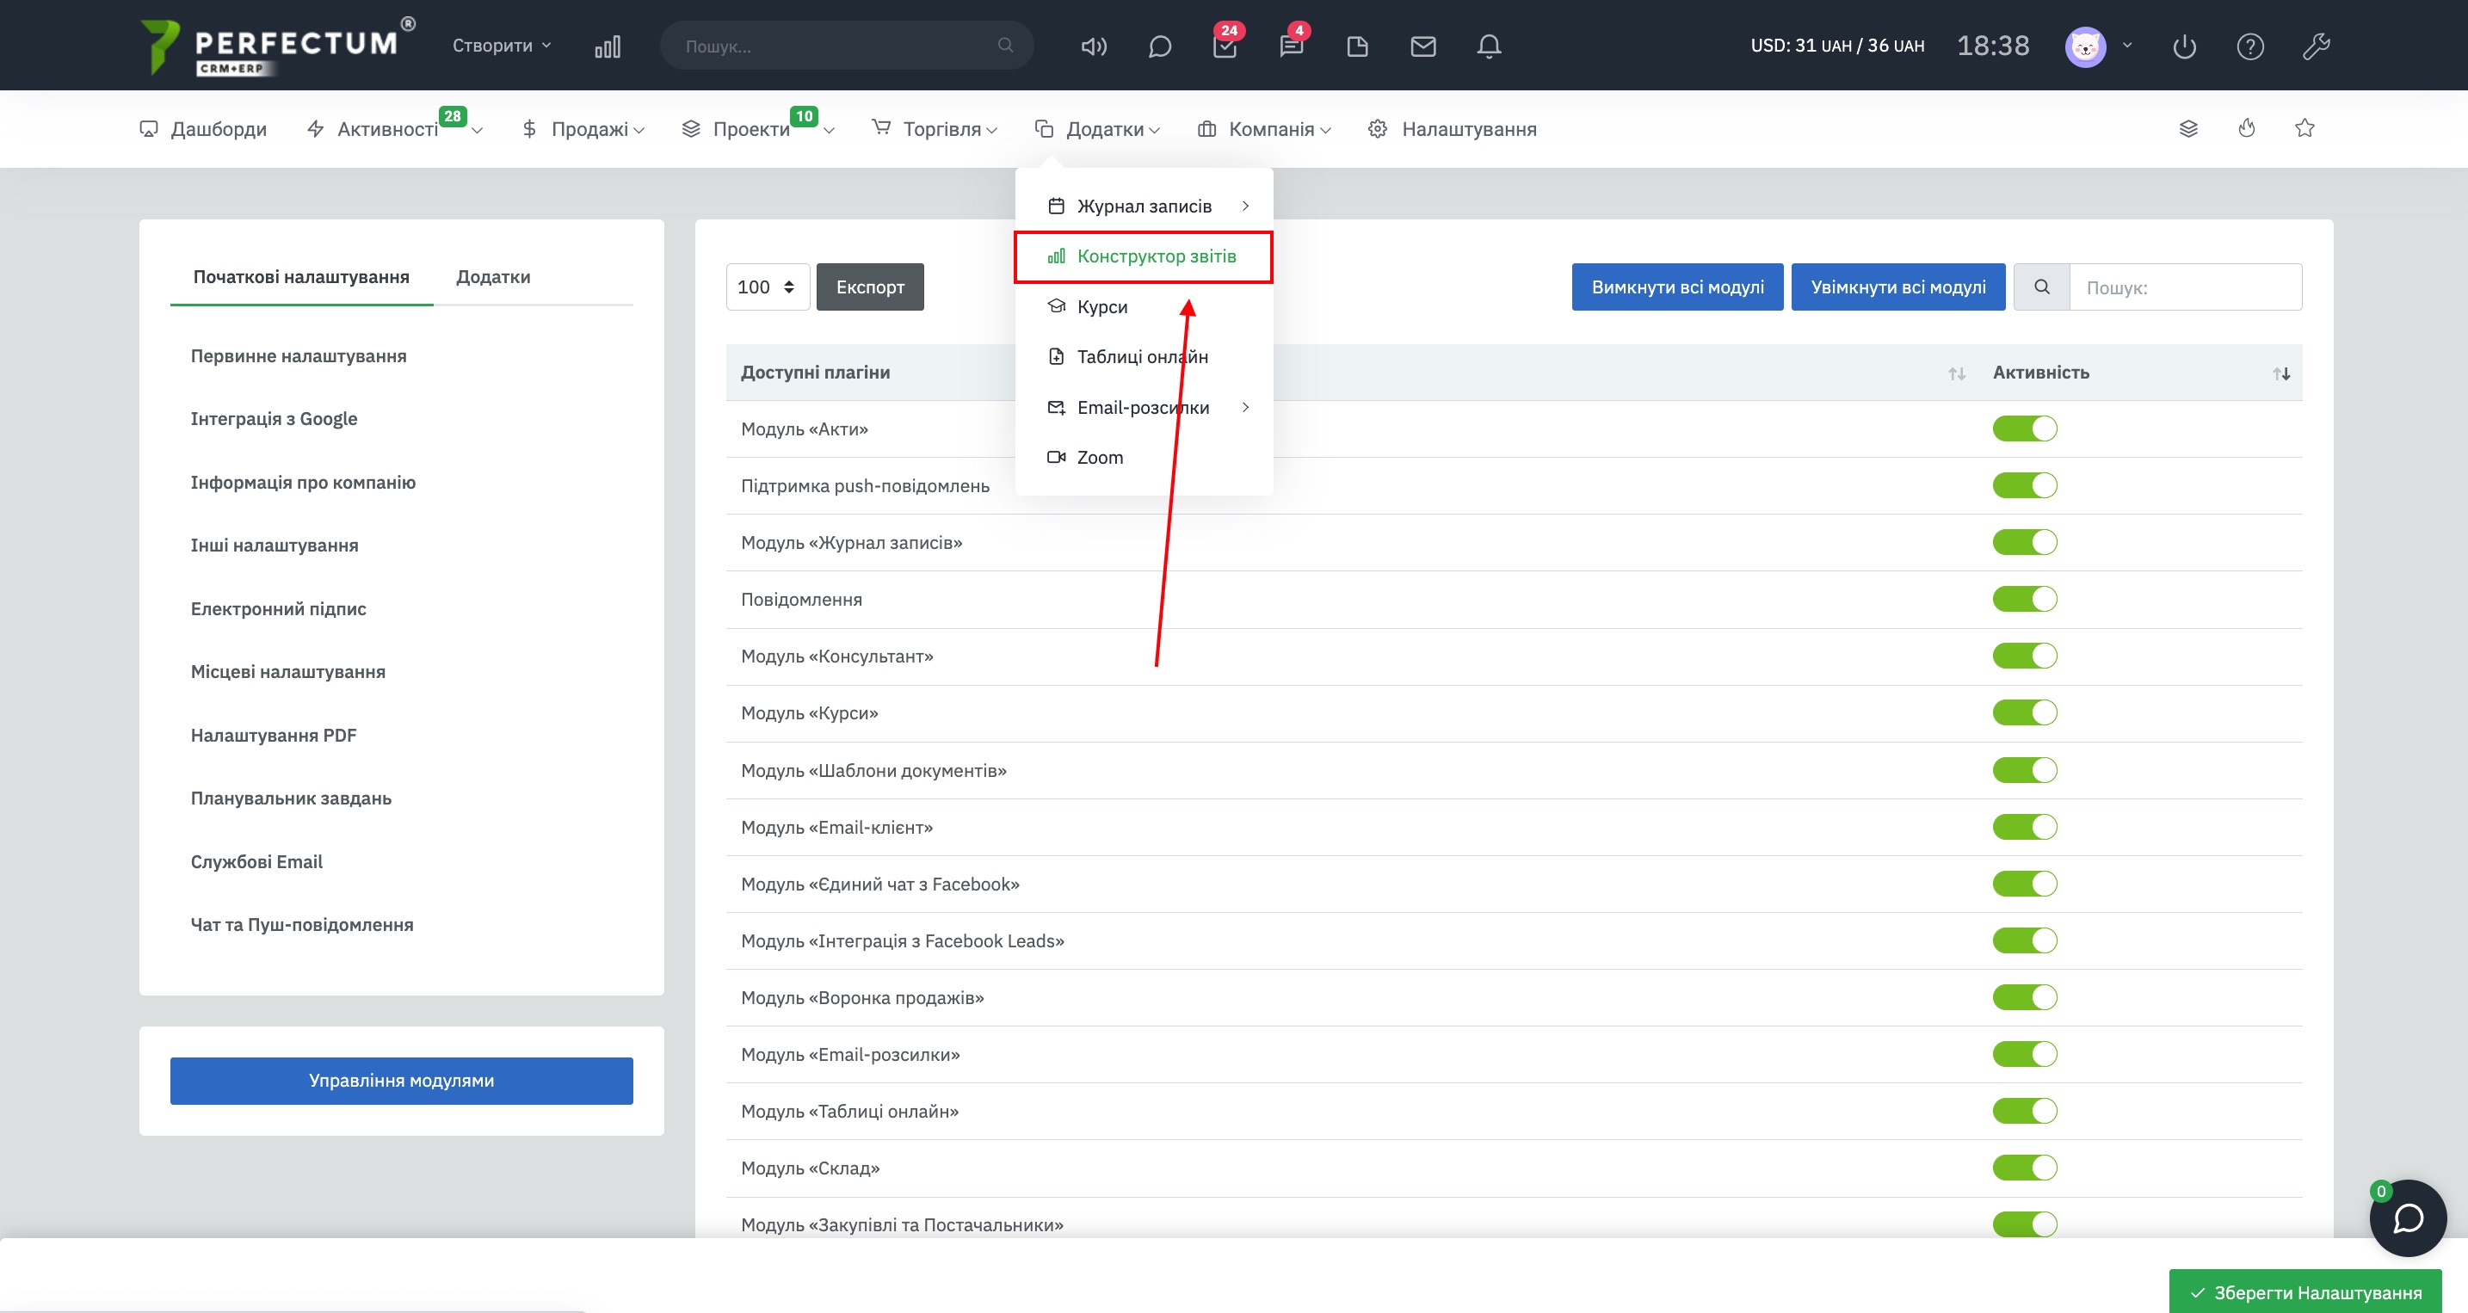The image size is (2468, 1313).
Task: Select Конструктор звітів menu item
Action: 1156,256
